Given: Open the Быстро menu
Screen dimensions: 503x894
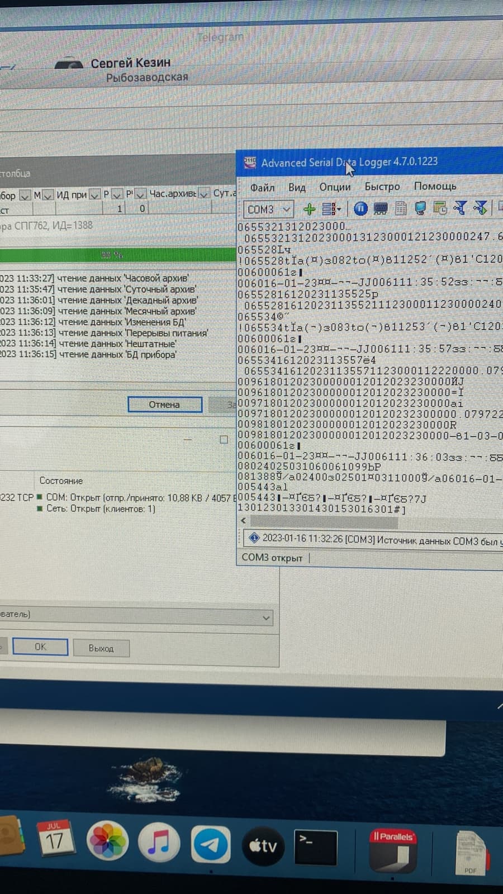Looking at the screenshot, I should point(382,186).
